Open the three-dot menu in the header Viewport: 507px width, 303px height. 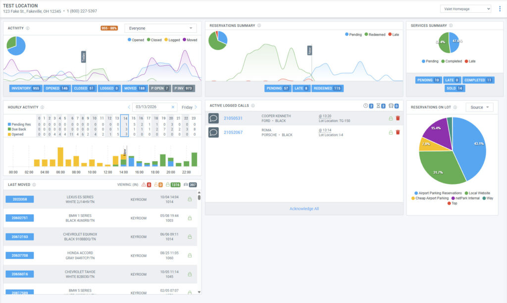point(500,8)
